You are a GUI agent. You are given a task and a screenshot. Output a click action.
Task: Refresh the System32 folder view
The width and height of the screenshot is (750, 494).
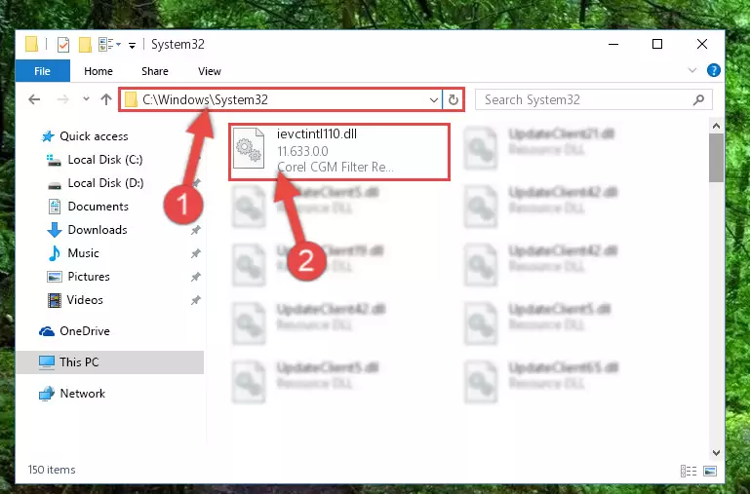point(453,99)
